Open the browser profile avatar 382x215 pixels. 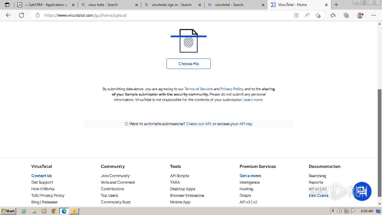(x=360, y=15)
